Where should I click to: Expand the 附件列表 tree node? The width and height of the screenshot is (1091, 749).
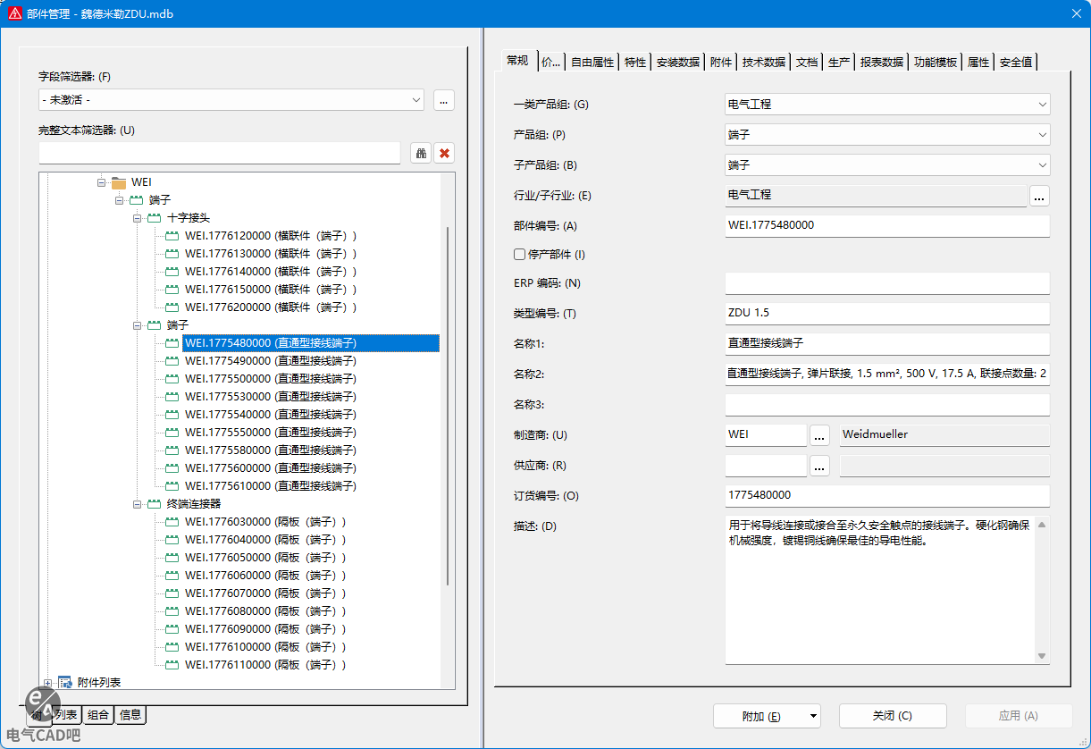coord(47,683)
